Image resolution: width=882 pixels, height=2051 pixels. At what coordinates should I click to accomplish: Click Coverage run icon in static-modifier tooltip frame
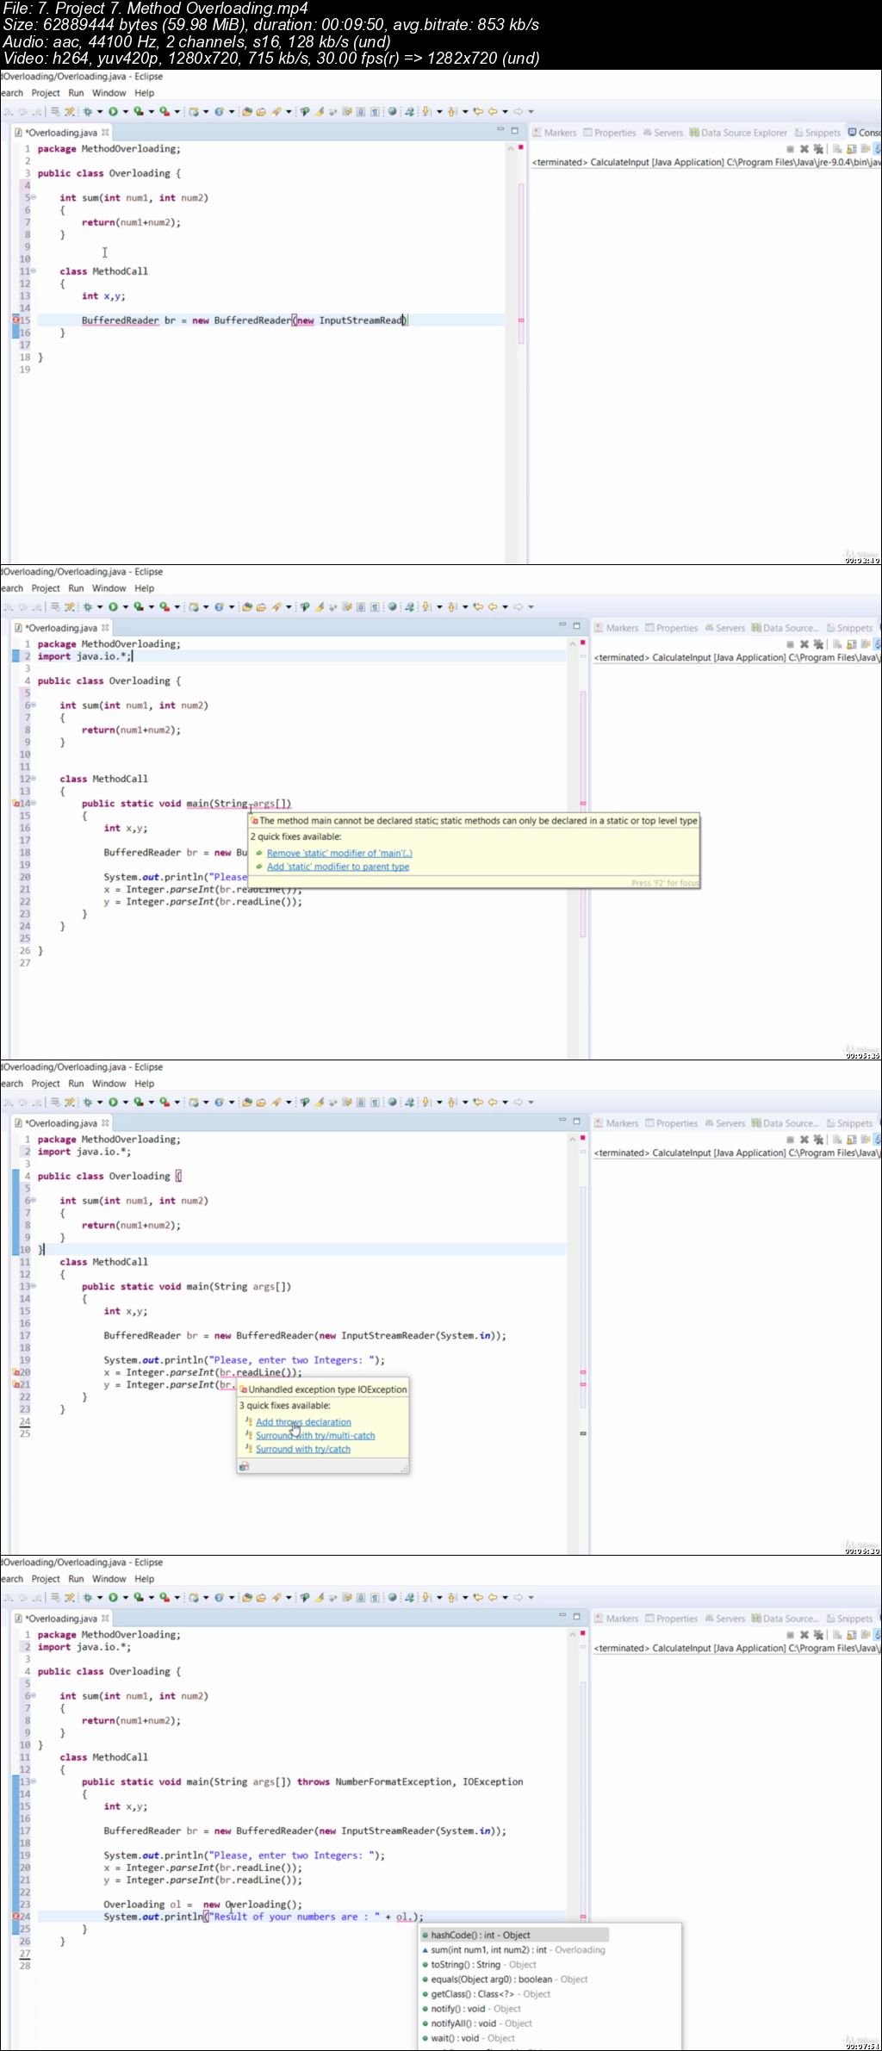tap(138, 606)
